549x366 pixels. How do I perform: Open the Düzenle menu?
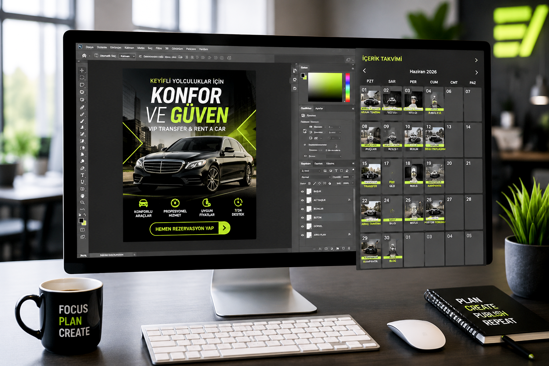(x=102, y=47)
